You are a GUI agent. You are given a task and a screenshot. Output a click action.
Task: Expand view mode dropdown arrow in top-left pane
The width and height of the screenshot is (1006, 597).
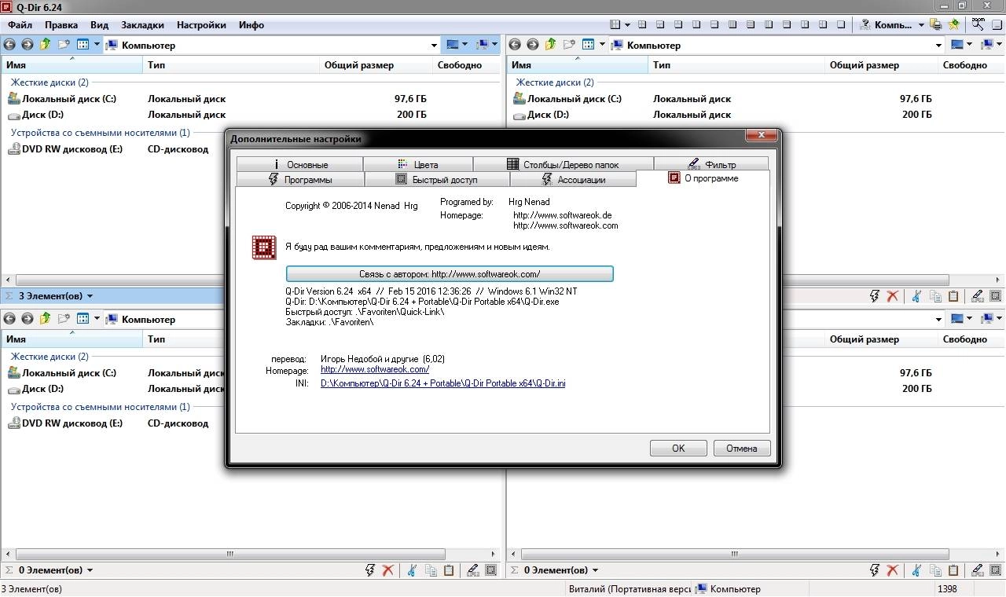pyautogui.click(x=97, y=45)
